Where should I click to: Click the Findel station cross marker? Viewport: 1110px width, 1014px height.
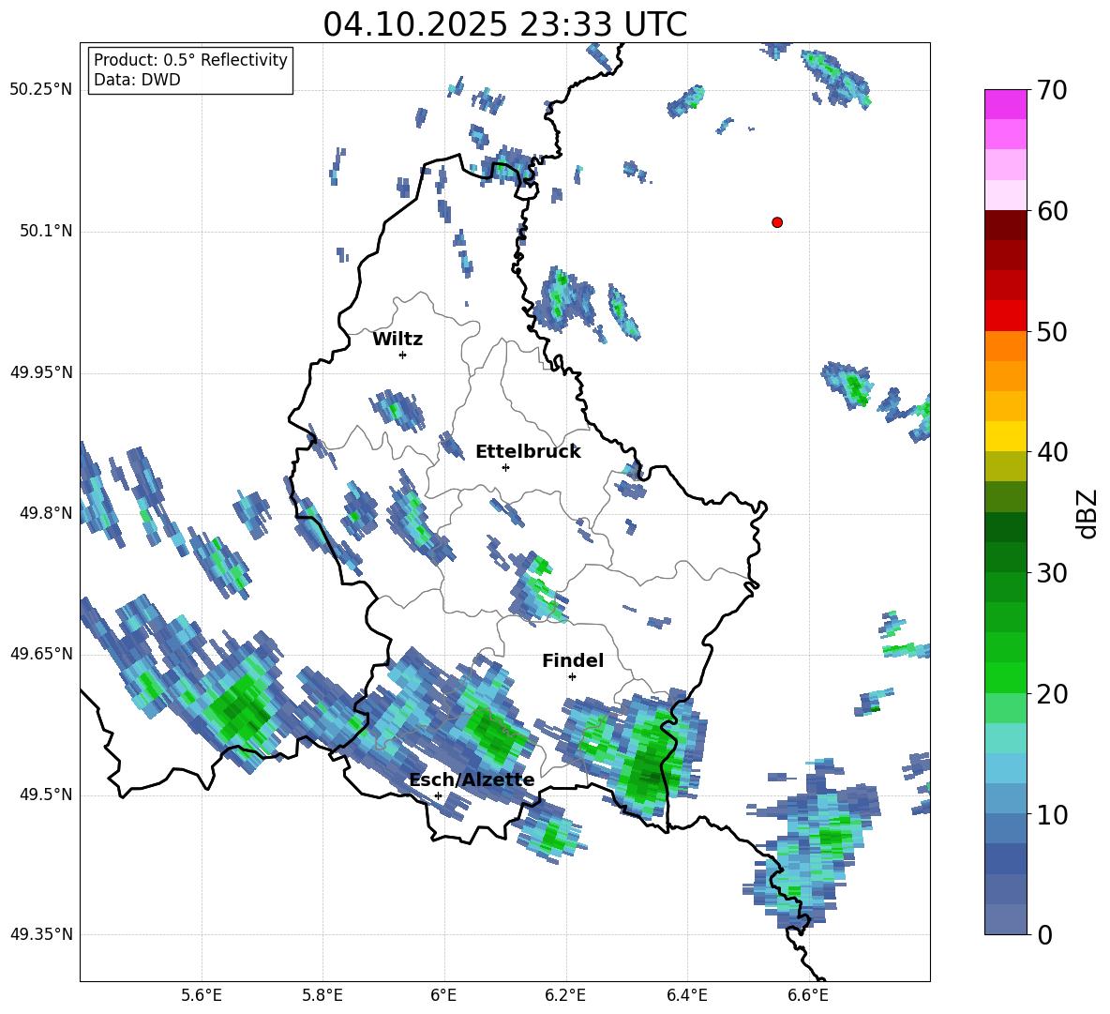(572, 677)
